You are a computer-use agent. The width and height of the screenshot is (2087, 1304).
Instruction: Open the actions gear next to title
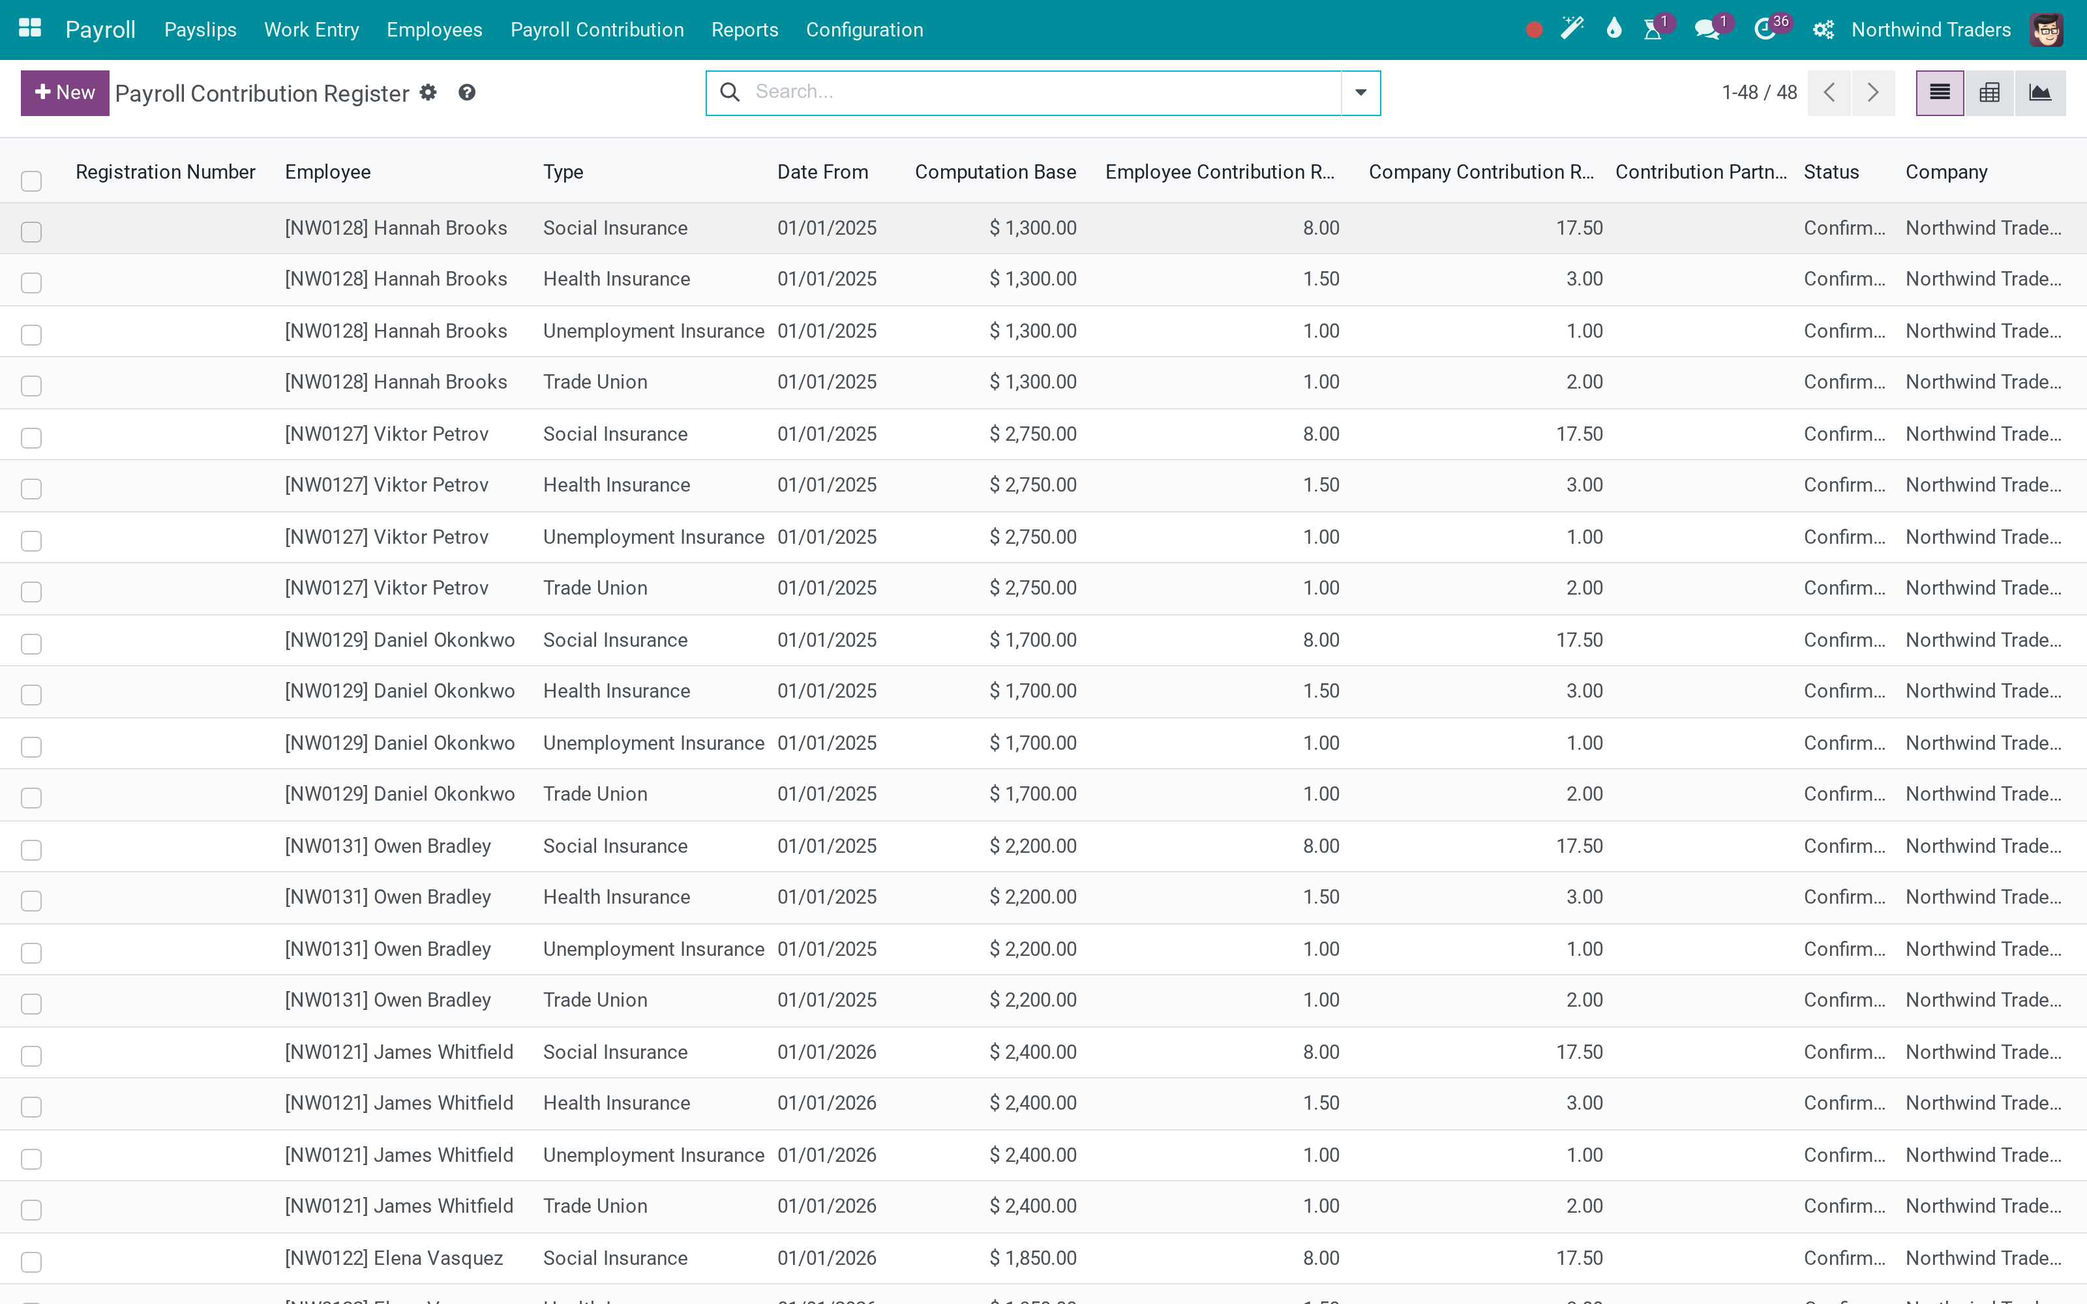(x=428, y=93)
